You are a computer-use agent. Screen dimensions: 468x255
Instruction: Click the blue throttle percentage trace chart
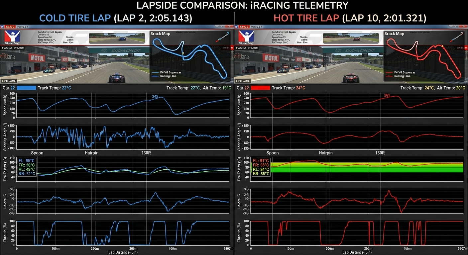pyautogui.click(x=123, y=233)
